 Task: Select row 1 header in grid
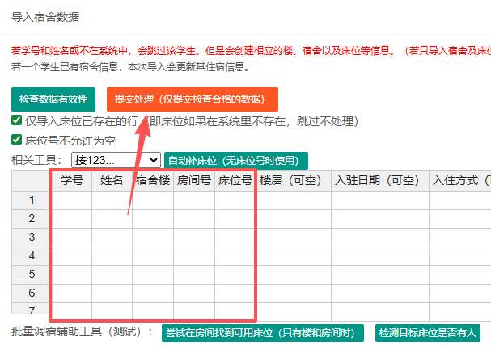(x=32, y=200)
